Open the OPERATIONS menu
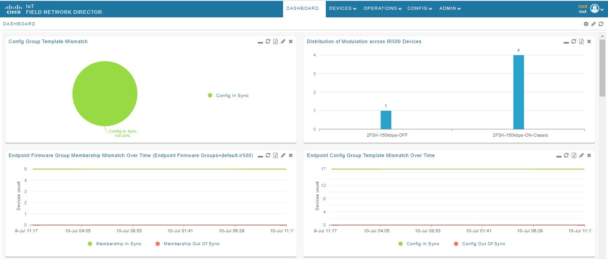The width and height of the screenshot is (608, 259). pos(381,8)
